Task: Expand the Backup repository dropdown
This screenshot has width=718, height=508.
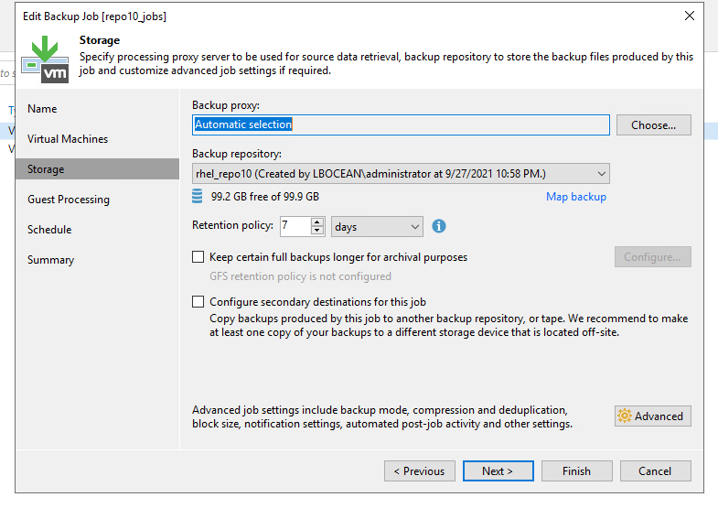Action: coord(601,173)
